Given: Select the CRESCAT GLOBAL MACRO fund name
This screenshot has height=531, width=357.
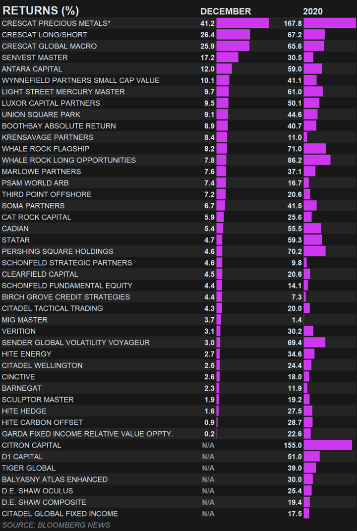Looking at the screenshot, I should point(49,46).
